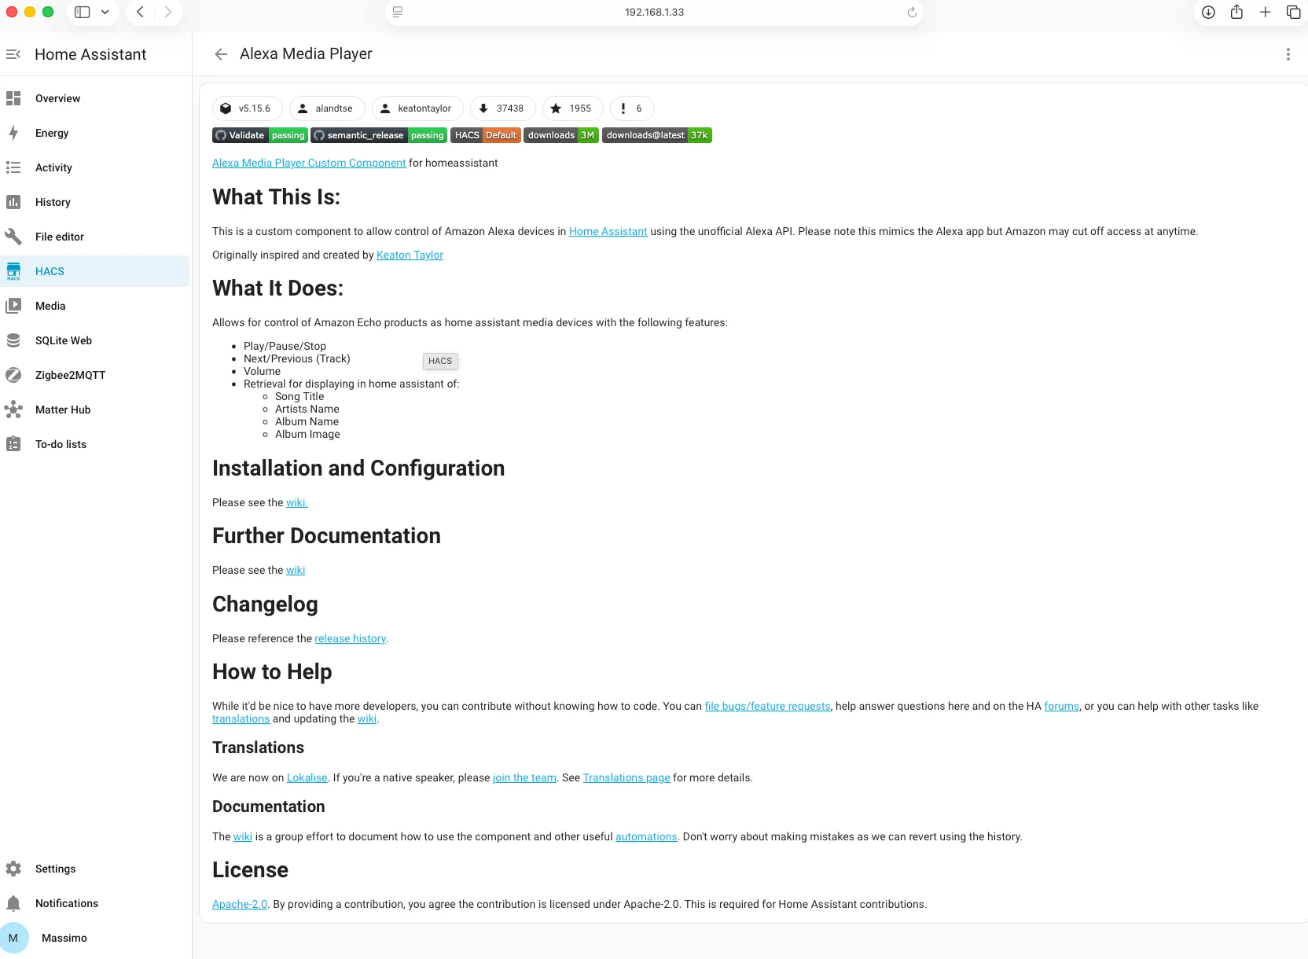Click the v5.15.6 version chip
The image size is (1308, 959).
pyautogui.click(x=247, y=108)
